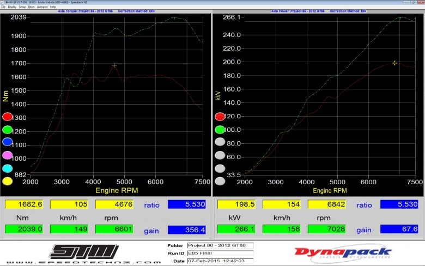
Task: Click the lowest gray circle on power graph
Action: point(220,181)
